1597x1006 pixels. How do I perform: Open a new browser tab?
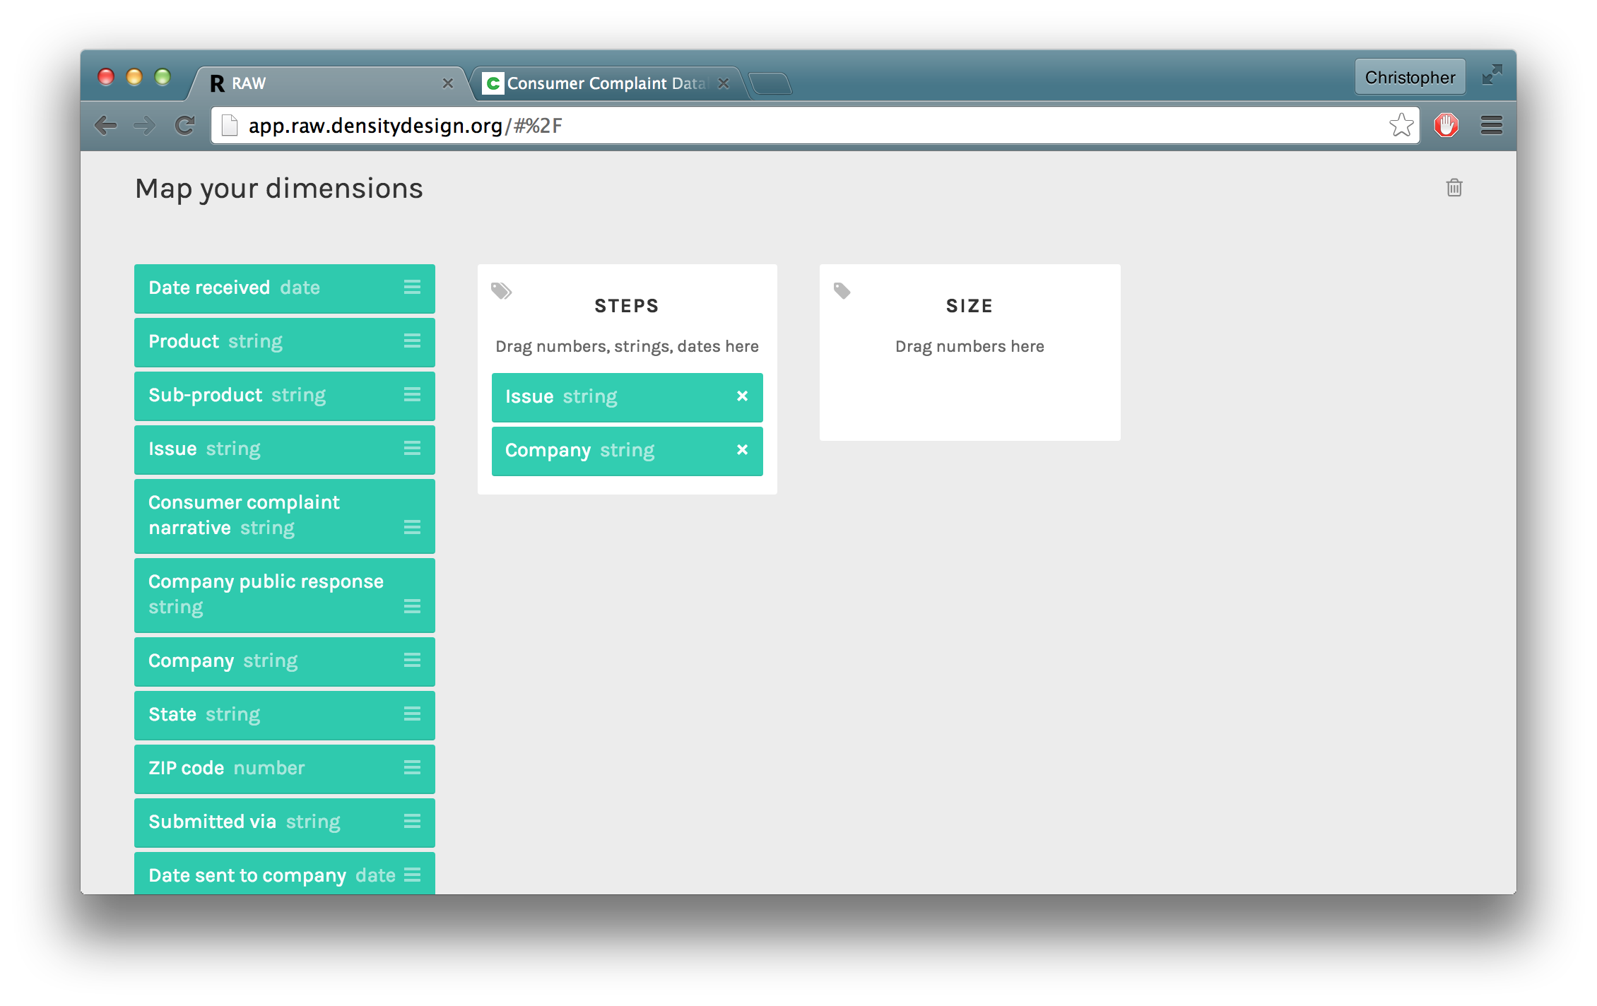click(771, 84)
